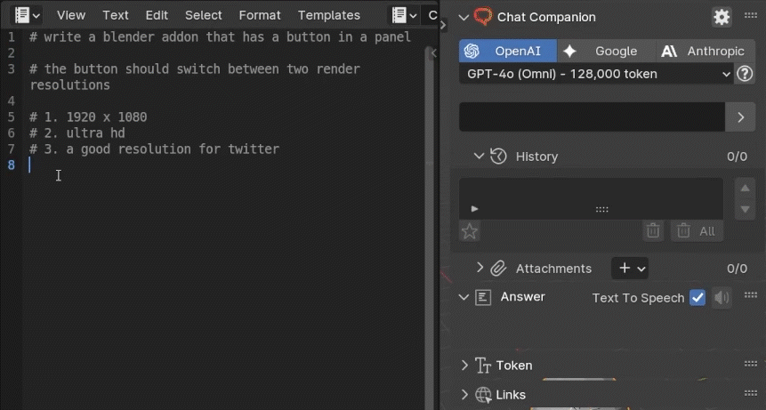Disable the Text To Speech checkbox
This screenshot has height=410, width=766.
pos(697,298)
